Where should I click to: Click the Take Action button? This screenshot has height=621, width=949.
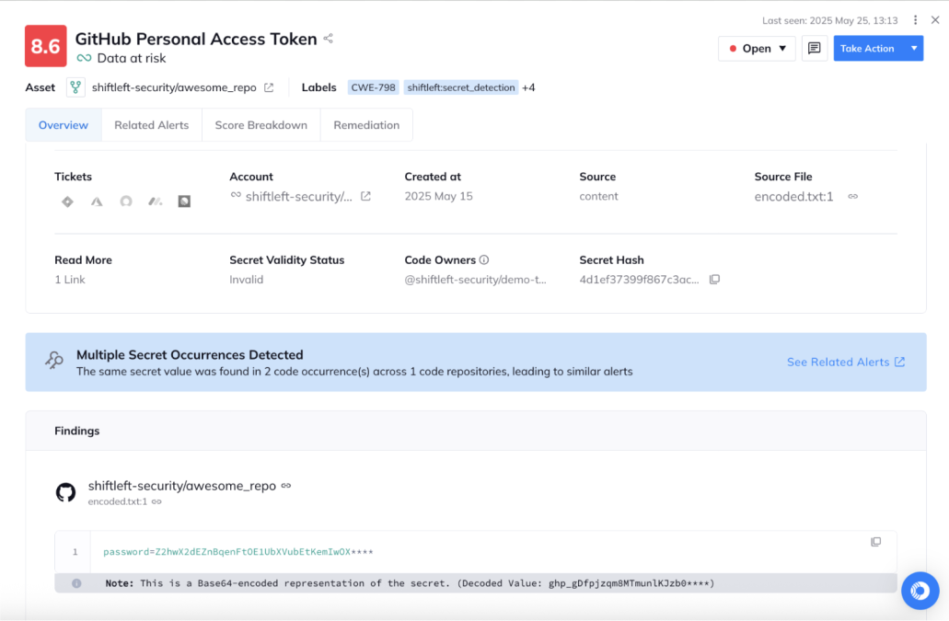pos(869,49)
